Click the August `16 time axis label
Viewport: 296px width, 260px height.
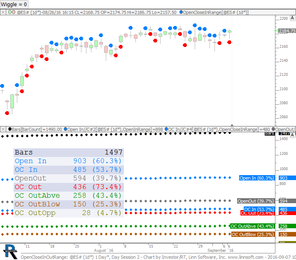pos(103,251)
